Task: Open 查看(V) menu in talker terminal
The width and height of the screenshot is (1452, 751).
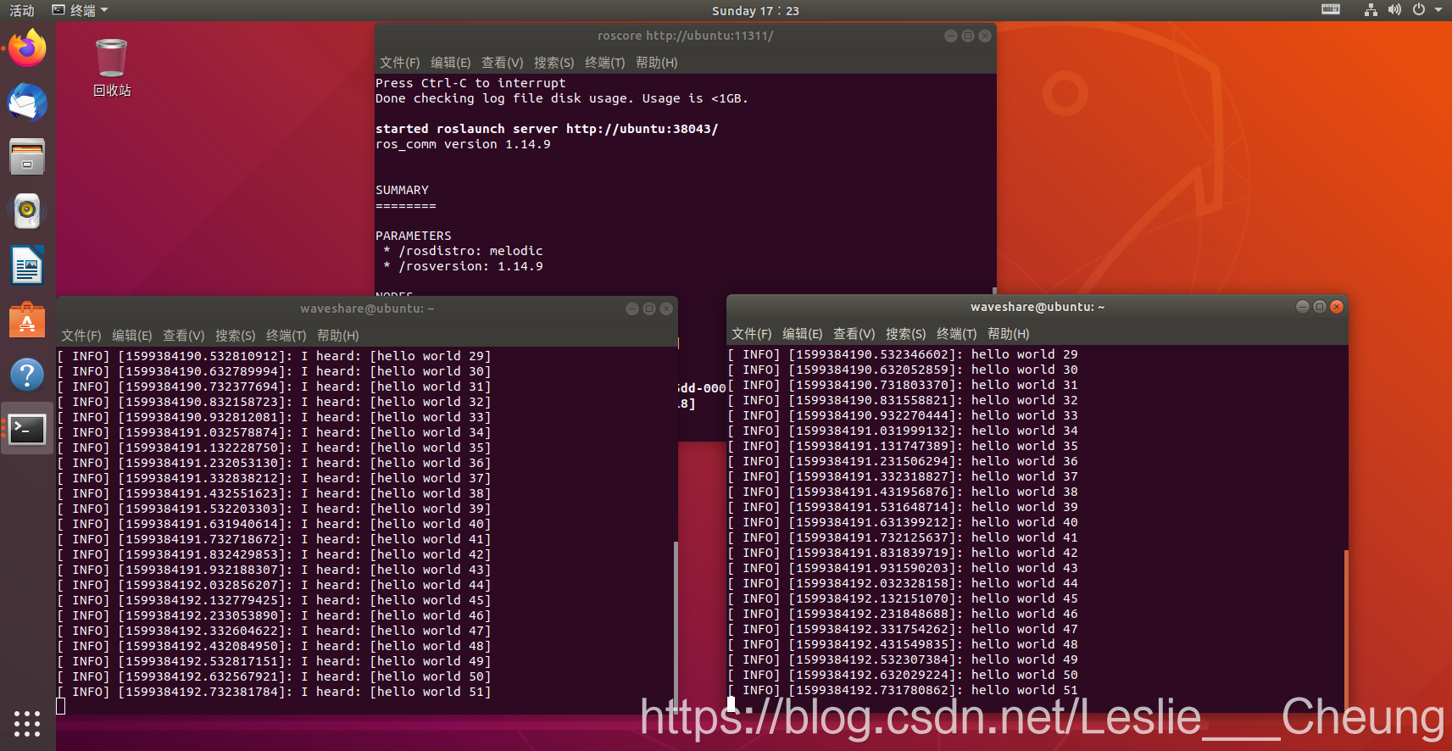Action: [x=854, y=334]
